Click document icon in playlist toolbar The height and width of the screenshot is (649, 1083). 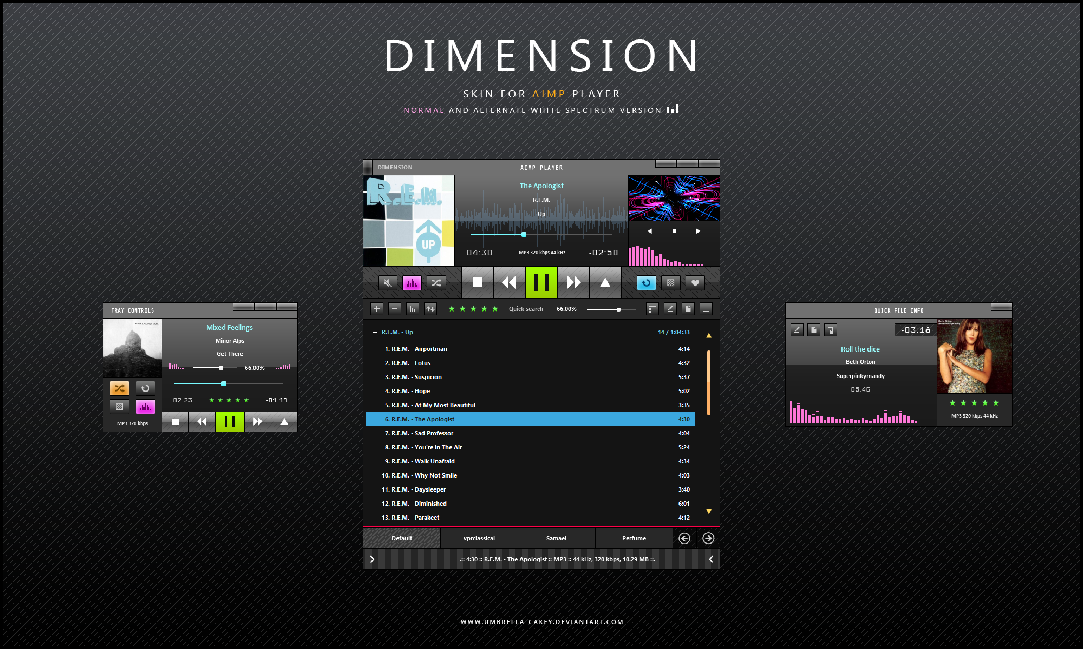[x=688, y=309]
